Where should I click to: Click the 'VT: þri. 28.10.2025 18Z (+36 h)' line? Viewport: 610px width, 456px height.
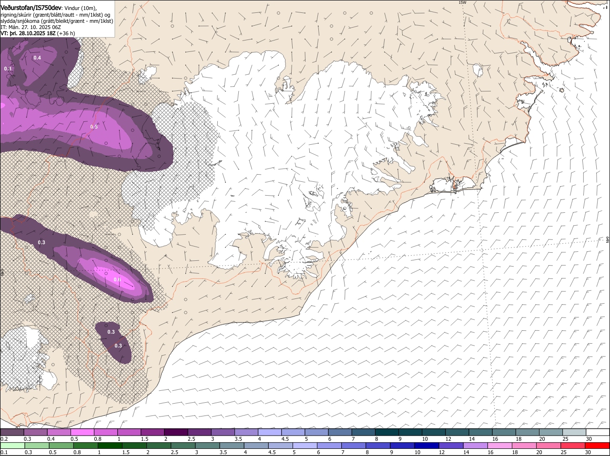38,33
